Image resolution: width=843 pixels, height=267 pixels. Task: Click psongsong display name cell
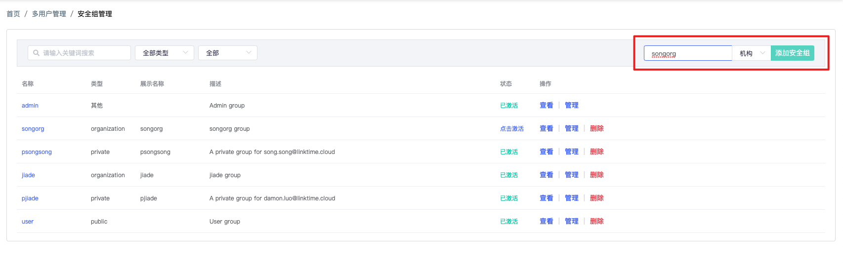[x=155, y=152]
